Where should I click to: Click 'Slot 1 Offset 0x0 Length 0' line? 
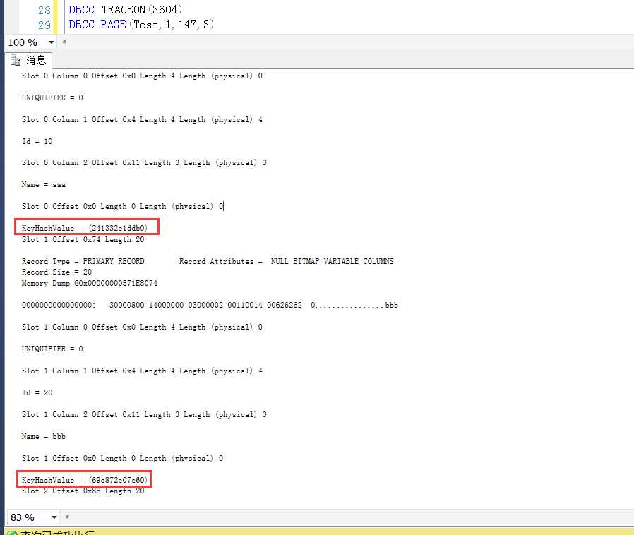pyautogui.click(x=122, y=458)
